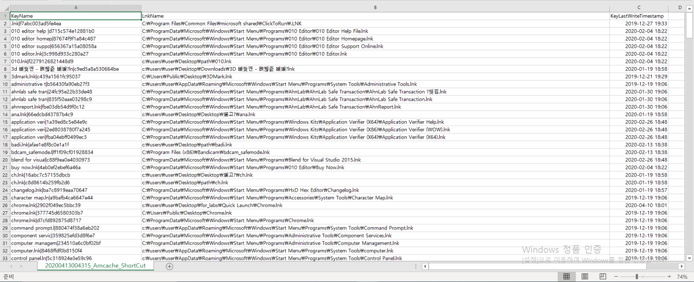Add a new sheet with plus icon
Viewport: 694px width, 282px height.
pyautogui.click(x=169, y=266)
